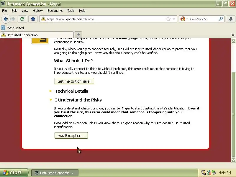Minimize the Mypal window
236x177 pixels.
pos(218,4)
